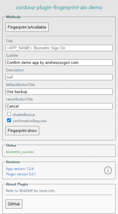Click the Fingerprint.isAvailable button
The image size is (118, 214).
pos(27,27)
